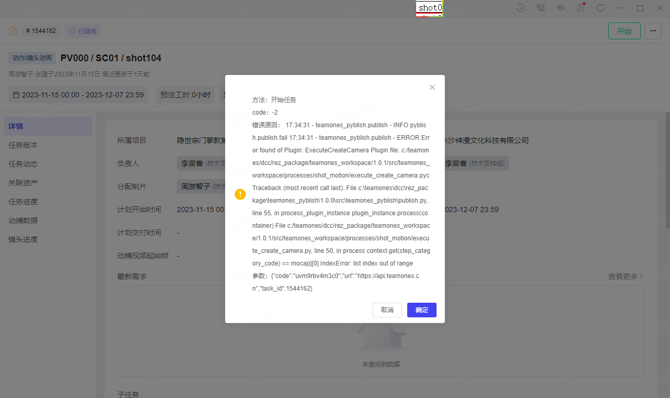Open clipboard notifications icon with red dot
This screenshot has height=398, width=670.
pos(580,8)
